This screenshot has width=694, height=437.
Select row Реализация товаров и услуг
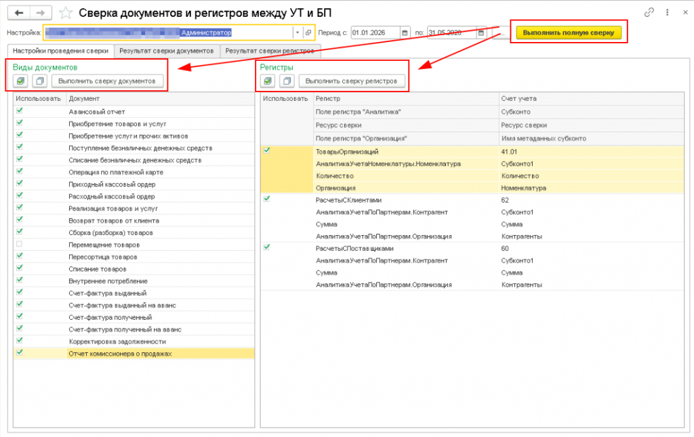134,209
